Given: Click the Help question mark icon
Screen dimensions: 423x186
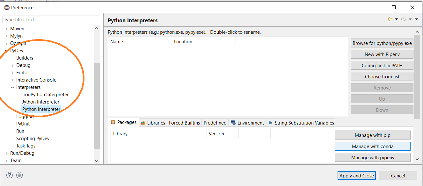Looking at the screenshot, I should click(x=10, y=175).
